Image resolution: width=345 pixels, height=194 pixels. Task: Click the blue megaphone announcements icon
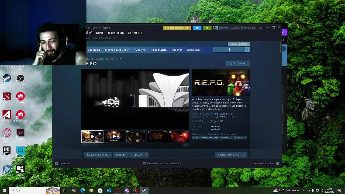(x=197, y=28)
